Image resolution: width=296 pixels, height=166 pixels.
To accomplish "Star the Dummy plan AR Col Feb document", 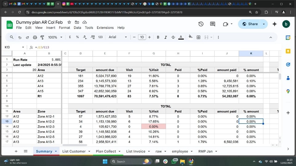I will click(69, 22).
